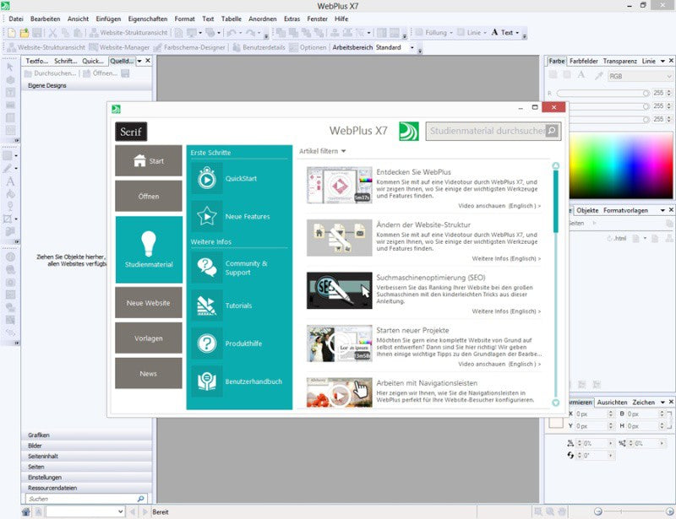Image resolution: width=676 pixels, height=519 pixels.
Task: Click the News button
Action: [149, 373]
